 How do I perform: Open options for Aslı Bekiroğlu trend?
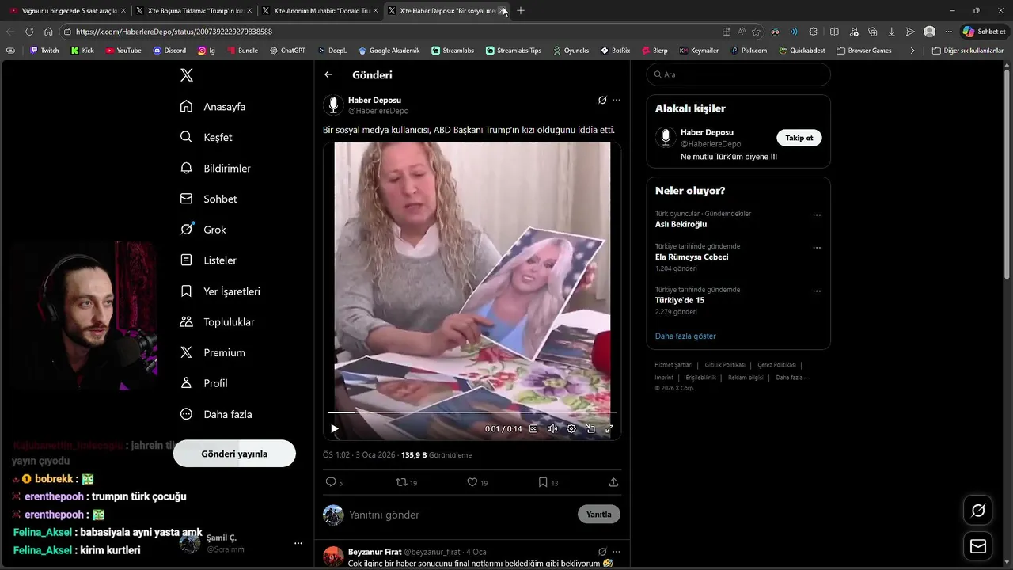(817, 215)
